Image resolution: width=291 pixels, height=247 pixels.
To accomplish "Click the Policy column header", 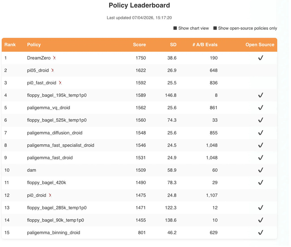I will pyautogui.click(x=34, y=45).
